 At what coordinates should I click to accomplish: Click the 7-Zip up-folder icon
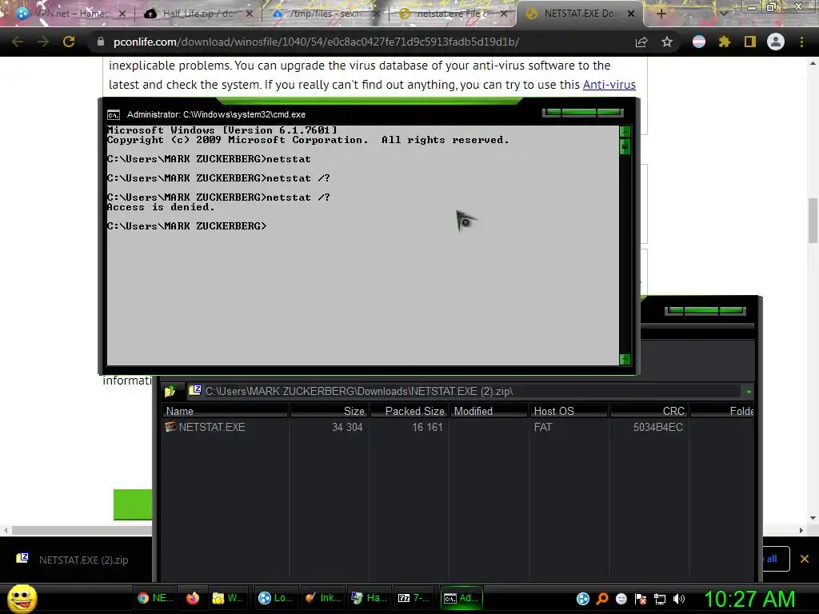point(170,391)
